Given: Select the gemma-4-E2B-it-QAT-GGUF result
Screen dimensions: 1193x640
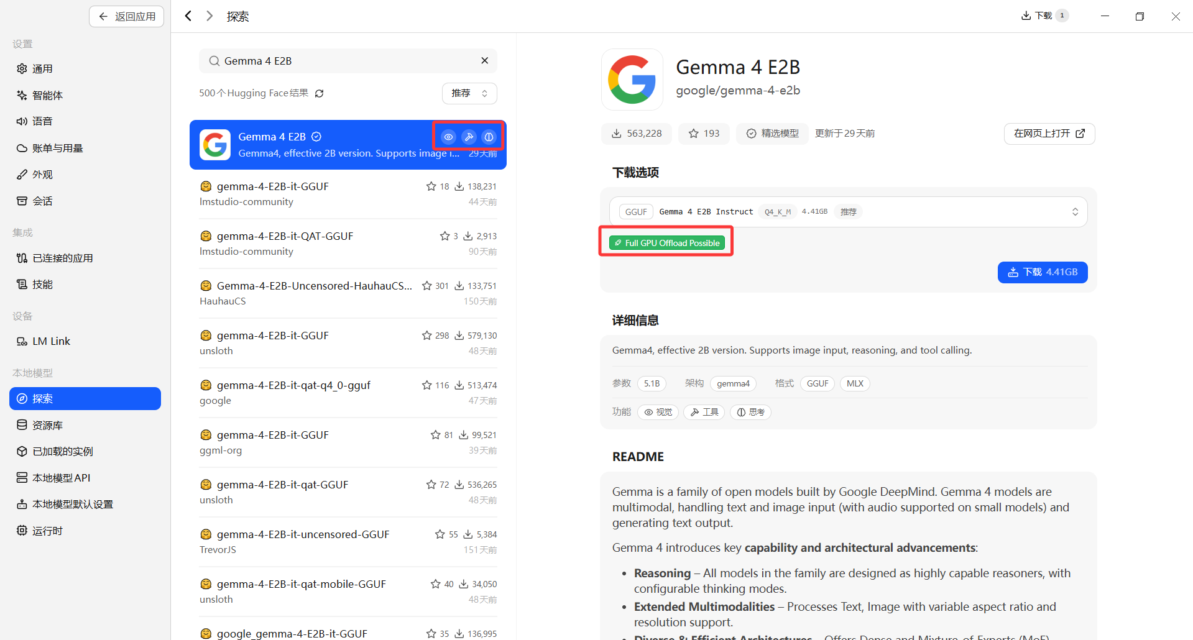Looking at the screenshot, I should (x=348, y=244).
